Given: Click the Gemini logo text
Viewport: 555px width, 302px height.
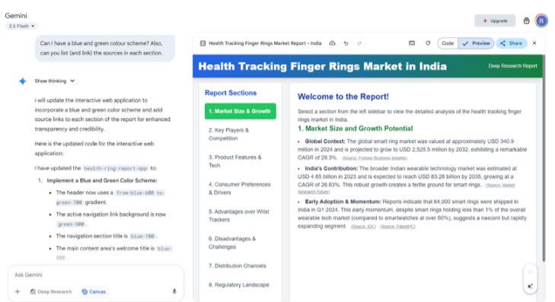Looking at the screenshot, I should click(x=16, y=15).
